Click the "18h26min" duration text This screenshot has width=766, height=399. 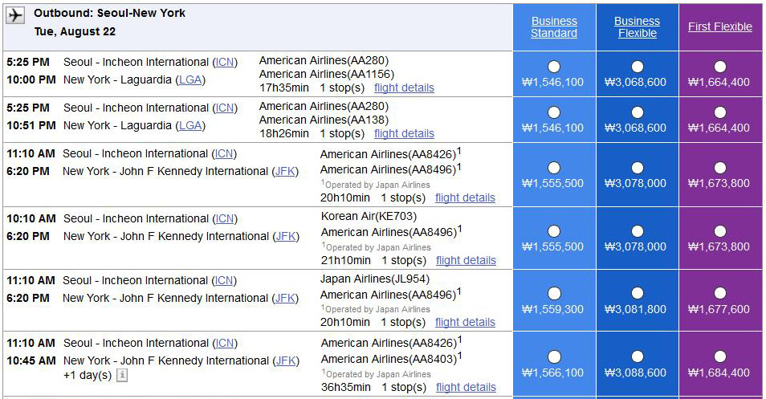(283, 134)
